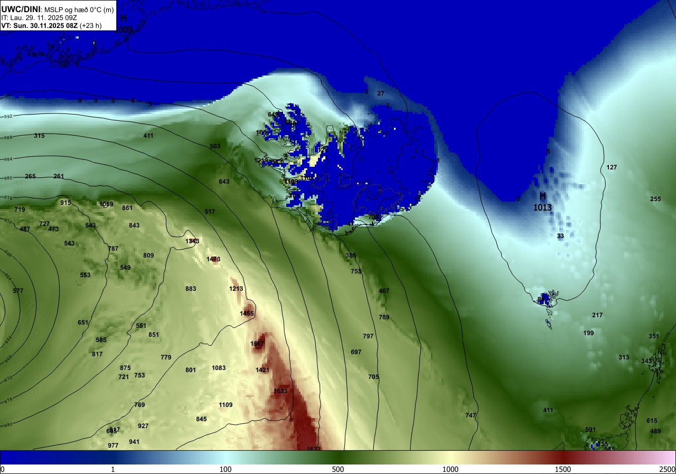Image resolution: width=676 pixels, height=474 pixels.
Task: Click the 2500 mark on the color scale
Action: [x=667, y=469]
